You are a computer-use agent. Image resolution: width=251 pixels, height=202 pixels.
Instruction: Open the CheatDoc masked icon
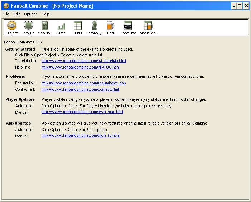pyautogui.click(x=127, y=28)
